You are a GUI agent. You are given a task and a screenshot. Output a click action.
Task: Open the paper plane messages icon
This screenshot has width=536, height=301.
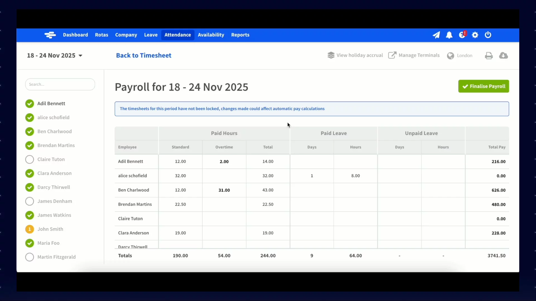(x=436, y=35)
